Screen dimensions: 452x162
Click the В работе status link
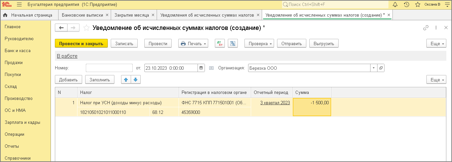[67, 56]
